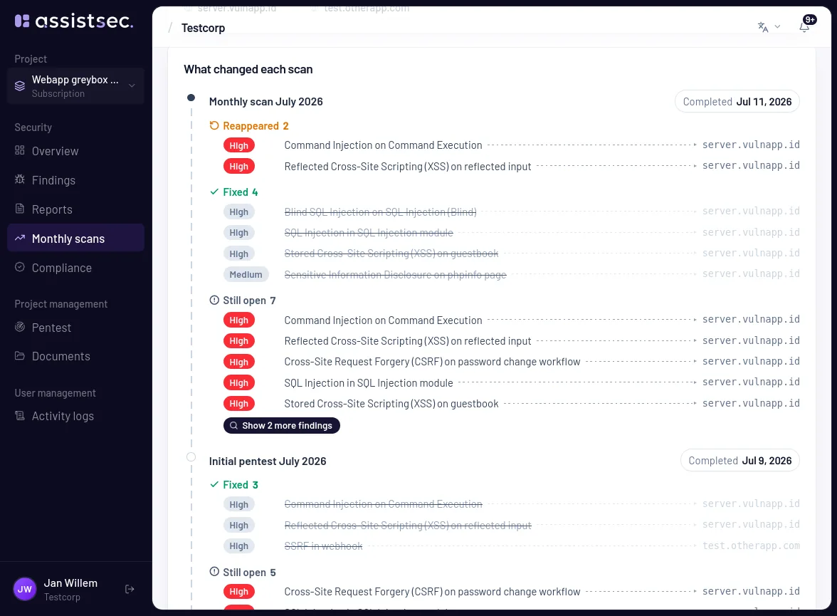The height and width of the screenshot is (616, 837).
Task: Click the logout icon beside Jan Willem
Action: pos(130,589)
